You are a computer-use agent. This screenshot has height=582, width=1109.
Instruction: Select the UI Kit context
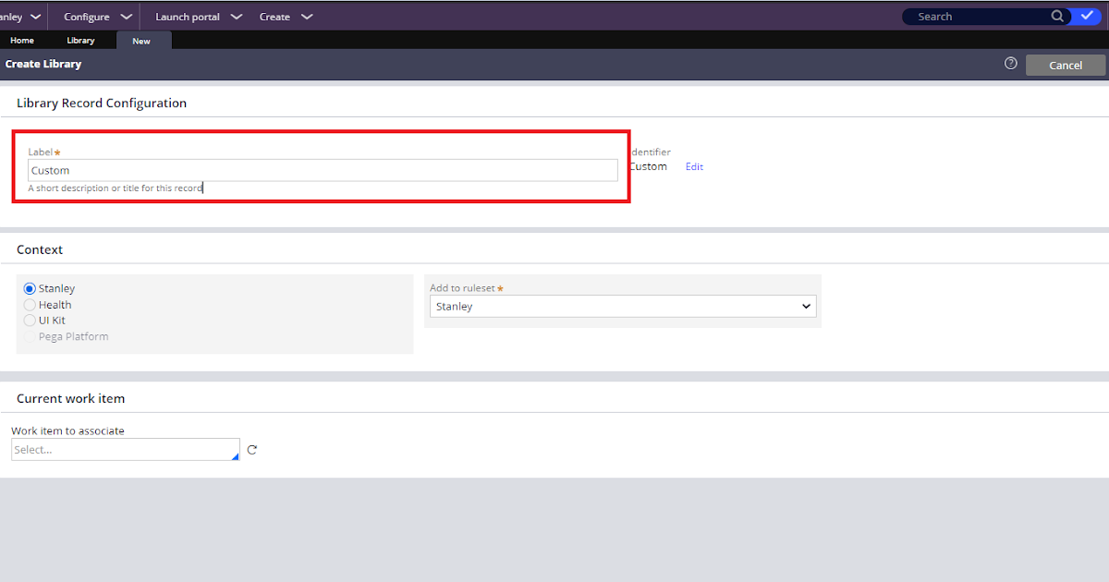click(x=29, y=320)
